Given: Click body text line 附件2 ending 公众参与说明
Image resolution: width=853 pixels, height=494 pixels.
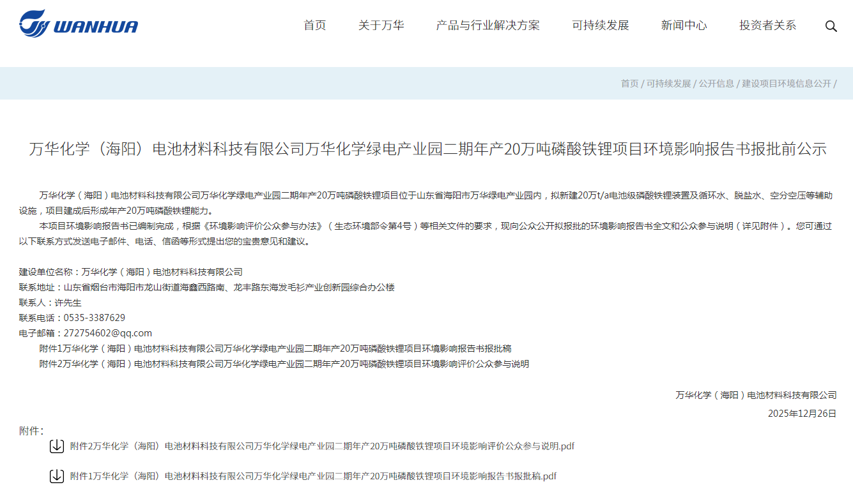Looking at the screenshot, I should click(x=284, y=364).
